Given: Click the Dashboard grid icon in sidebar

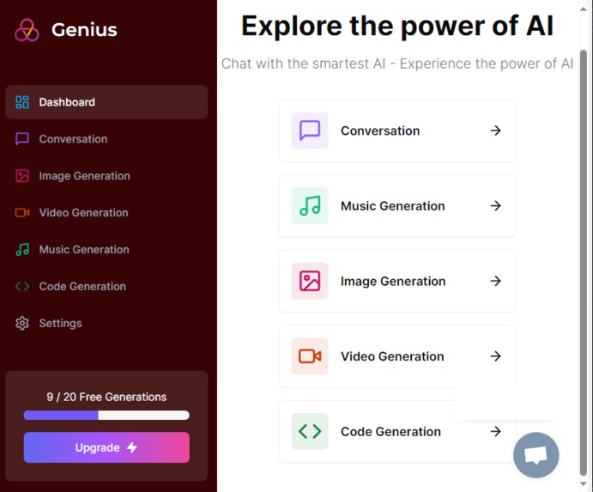Looking at the screenshot, I should coord(22,102).
